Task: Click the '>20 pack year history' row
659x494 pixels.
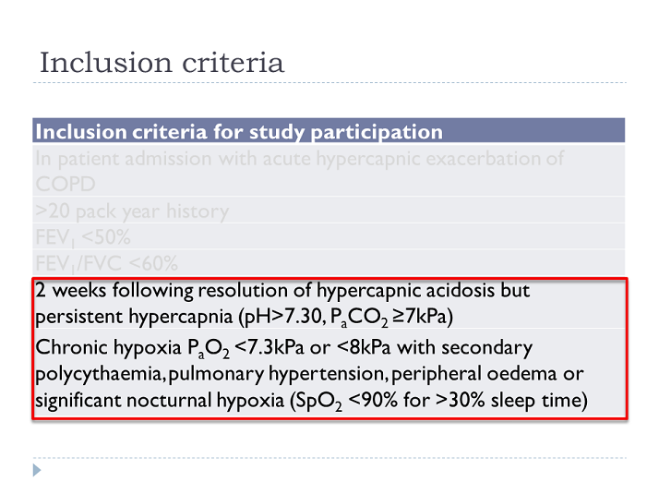Action: pos(329,210)
